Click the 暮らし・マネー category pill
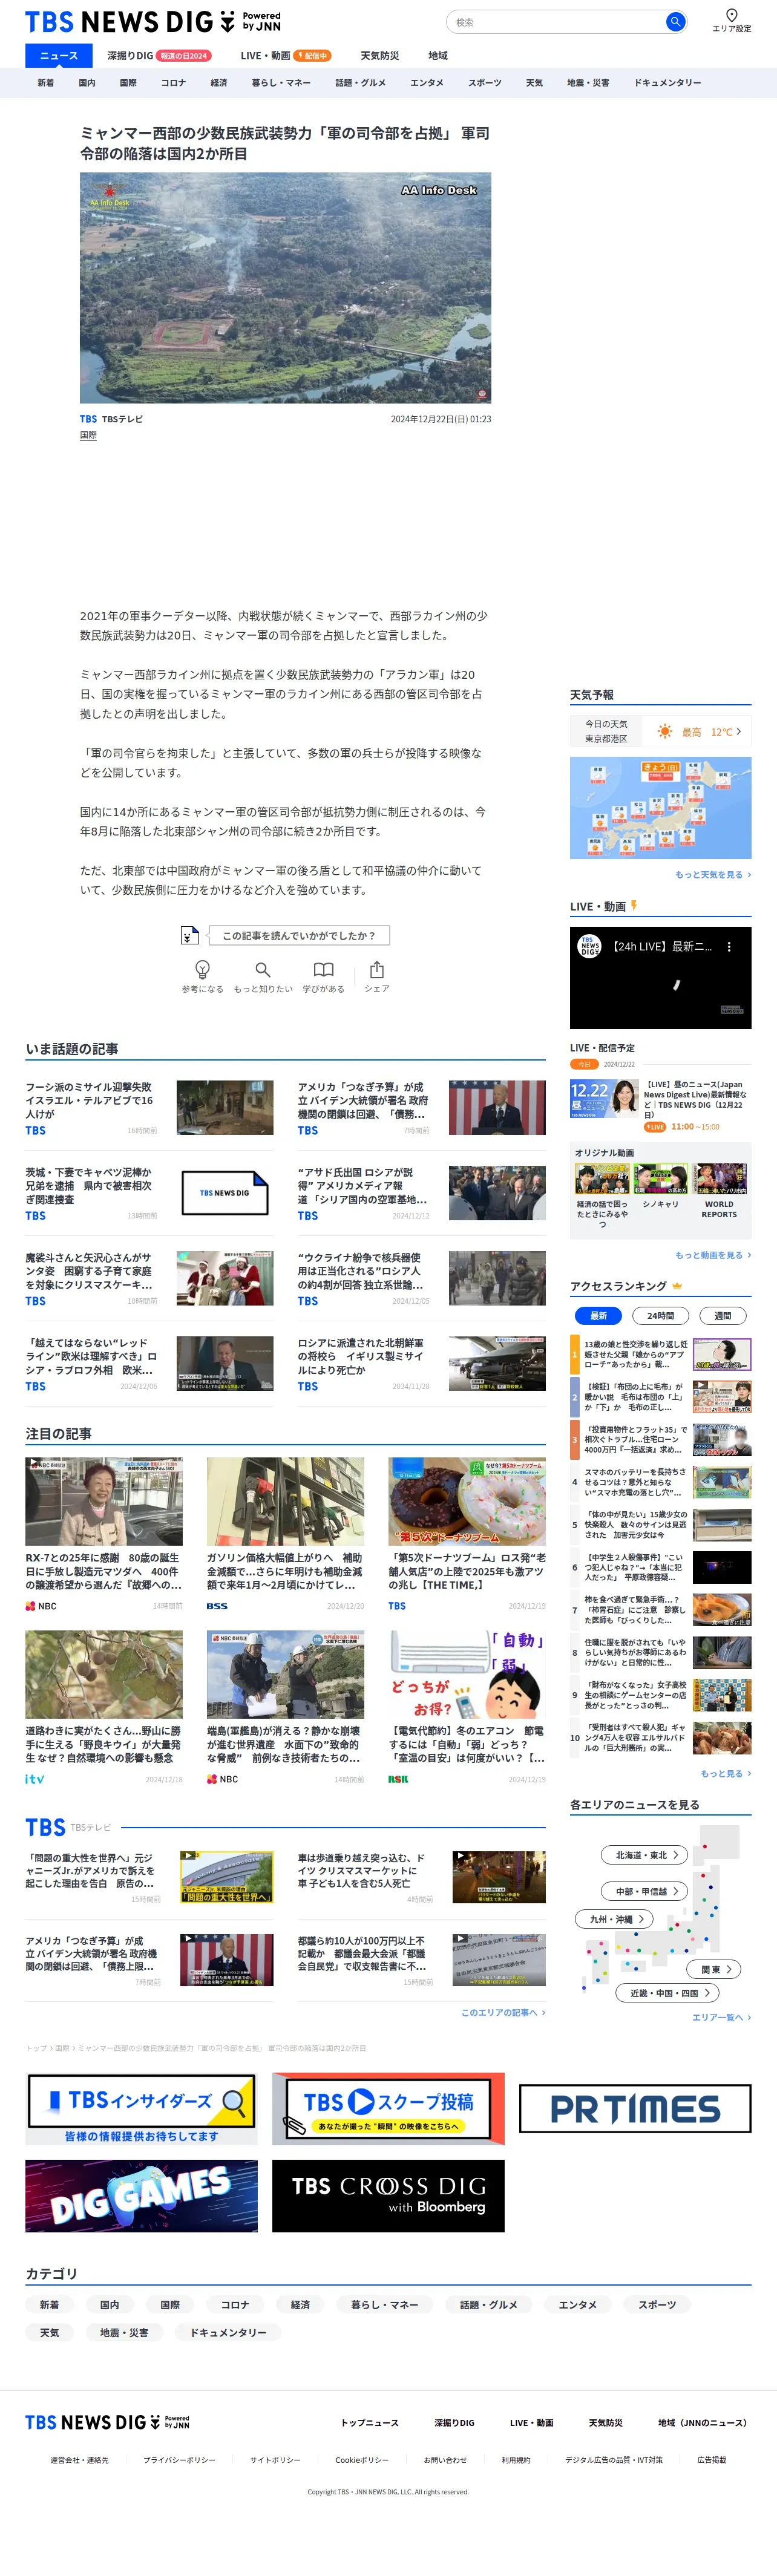The height and width of the screenshot is (2576, 777). click(x=385, y=2304)
